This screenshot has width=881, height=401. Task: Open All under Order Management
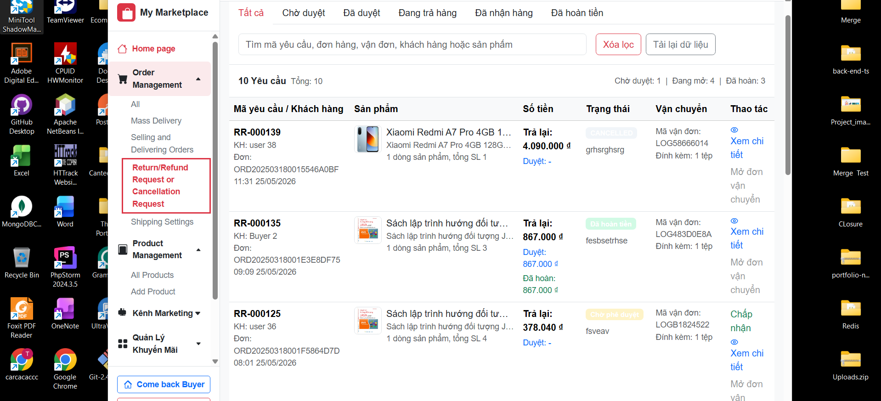tap(135, 104)
